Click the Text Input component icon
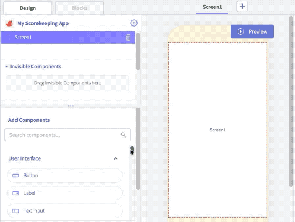The image size is (295, 222). pos(15,211)
